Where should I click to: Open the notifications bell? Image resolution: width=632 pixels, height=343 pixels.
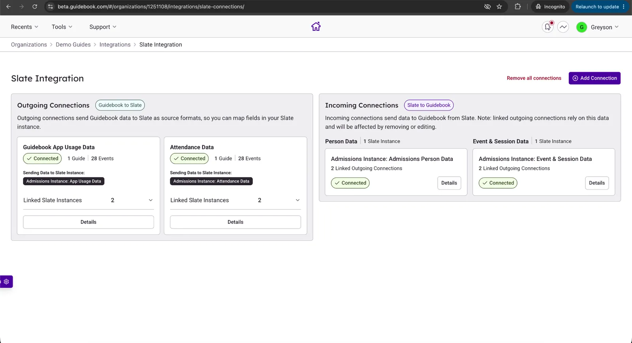pos(548,27)
